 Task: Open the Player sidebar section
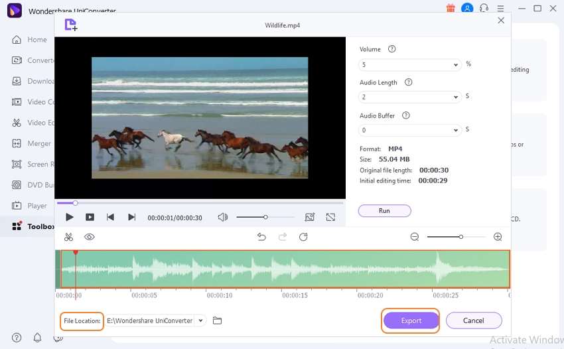[29, 206]
